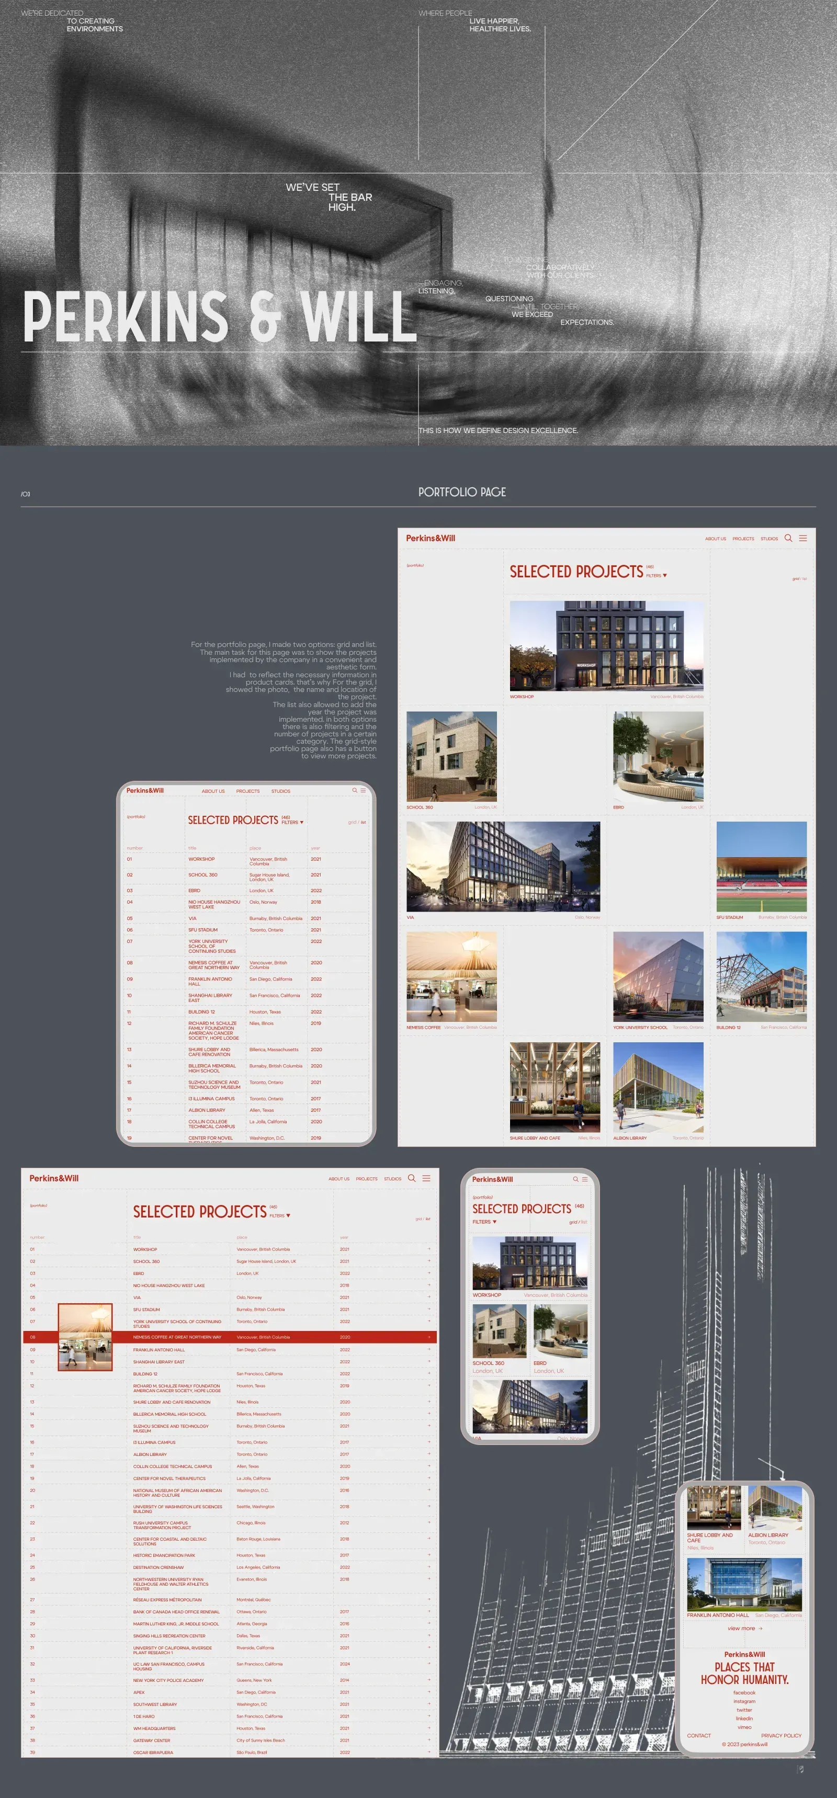Click row arrow for ALBION LIBRARY in desktop list
Viewport: 837px width, 1798px height.
coord(428,1454)
